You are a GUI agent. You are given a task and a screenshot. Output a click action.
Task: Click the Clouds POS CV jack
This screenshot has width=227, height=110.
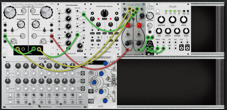point(169,42)
